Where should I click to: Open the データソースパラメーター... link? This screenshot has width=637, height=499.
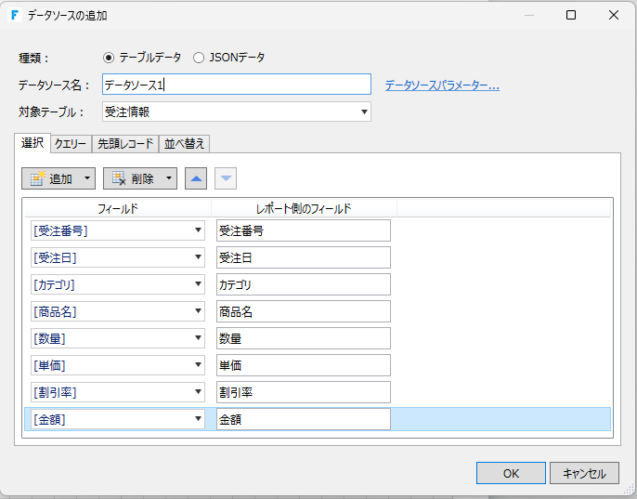coord(442,85)
